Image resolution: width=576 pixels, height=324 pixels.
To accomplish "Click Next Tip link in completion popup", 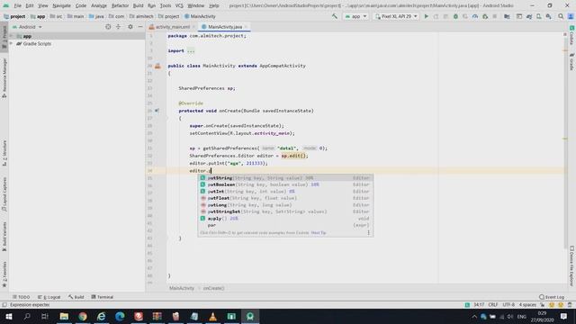I will coord(318,232).
